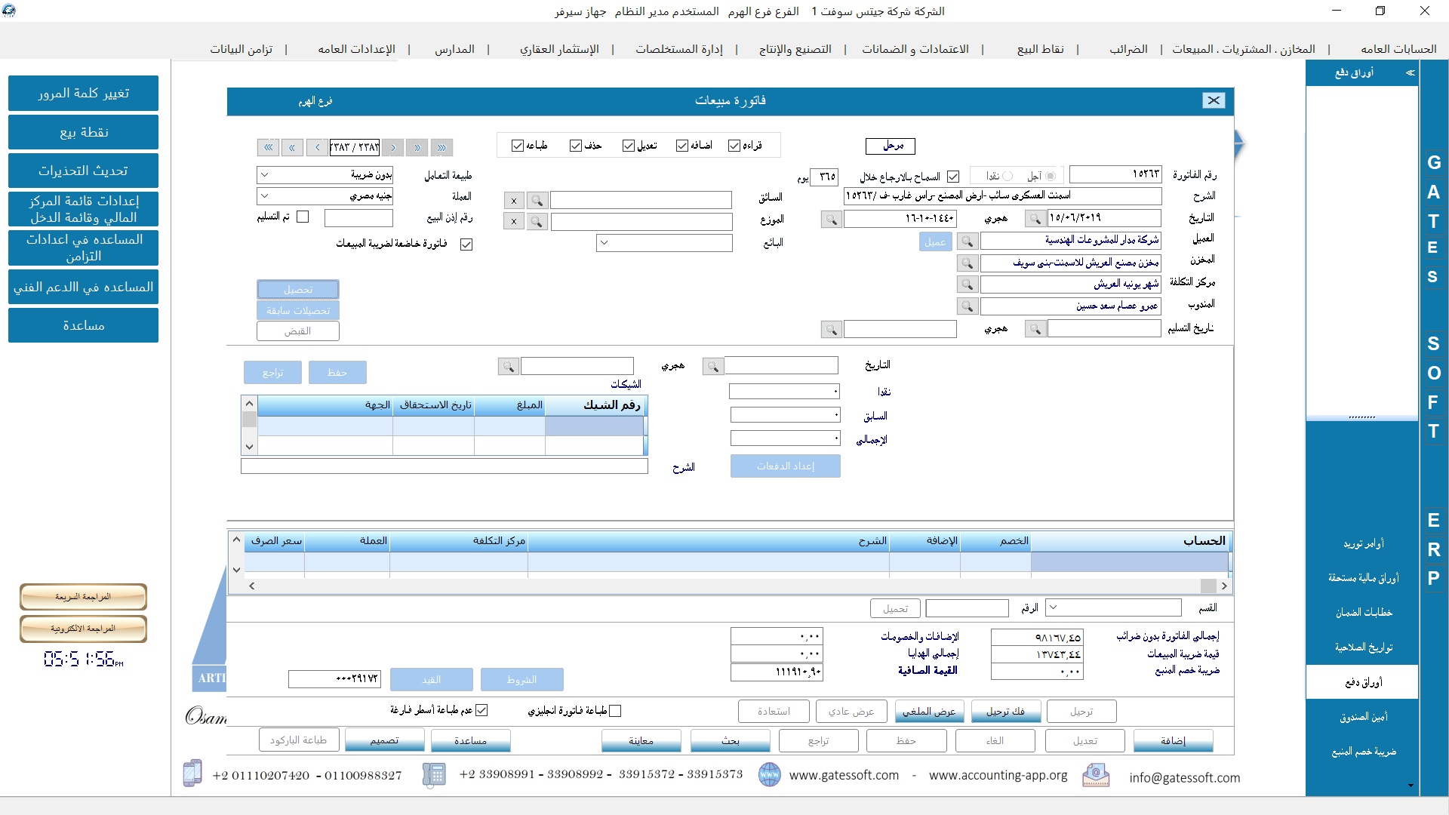The image size is (1449, 815).
Task: Click search icon beside Gregorian invoice date
Action: tap(1035, 219)
